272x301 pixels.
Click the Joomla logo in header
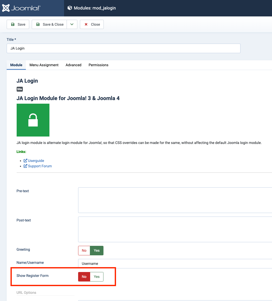click(x=21, y=8)
